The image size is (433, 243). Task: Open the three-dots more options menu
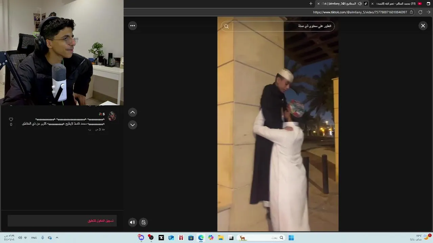(133, 26)
